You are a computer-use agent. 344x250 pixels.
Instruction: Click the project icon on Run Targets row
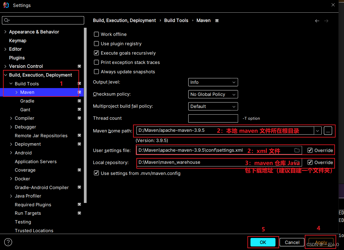pyautogui.click(x=79, y=213)
